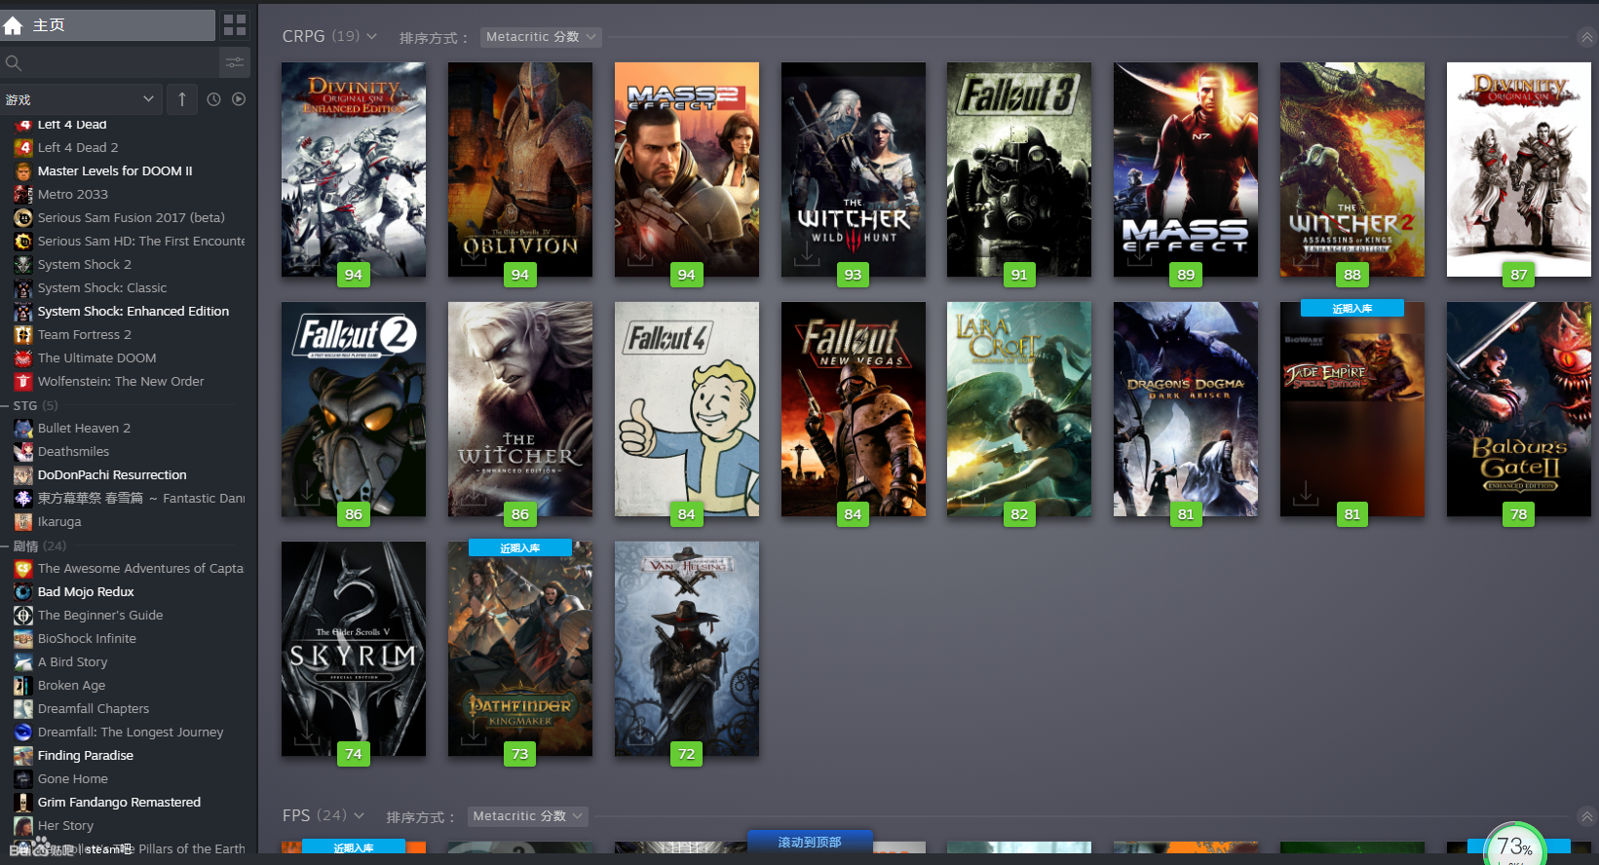The height and width of the screenshot is (865, 1599).
Task: Open the CRPG Metacritic 分数 sort dropdown
Action: coord(541,37)
